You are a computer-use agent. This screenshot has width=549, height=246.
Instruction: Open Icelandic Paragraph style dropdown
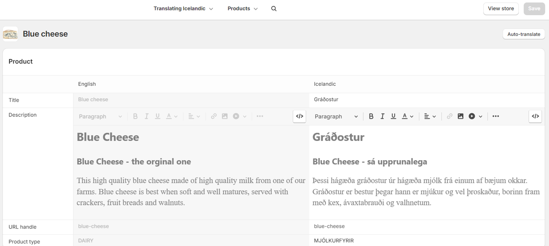pyautogui.click(x=336, y=116)
